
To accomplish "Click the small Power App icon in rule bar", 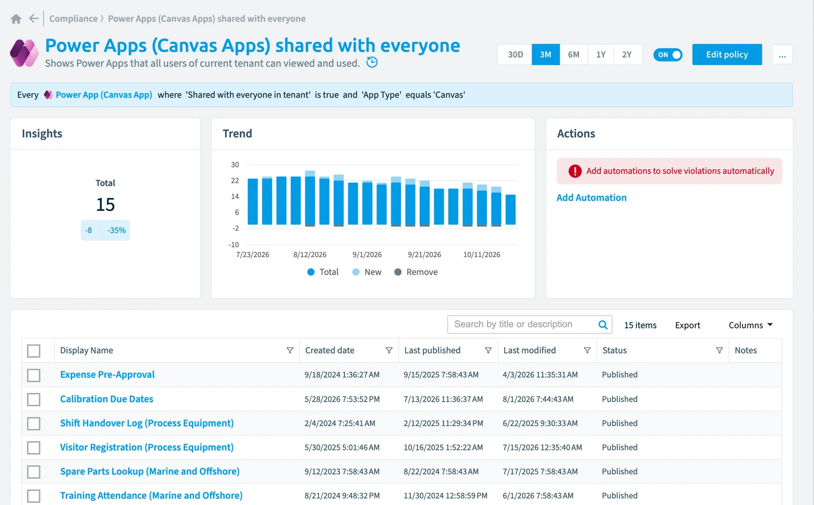I will pyautogui.click(x=48, y=95).
